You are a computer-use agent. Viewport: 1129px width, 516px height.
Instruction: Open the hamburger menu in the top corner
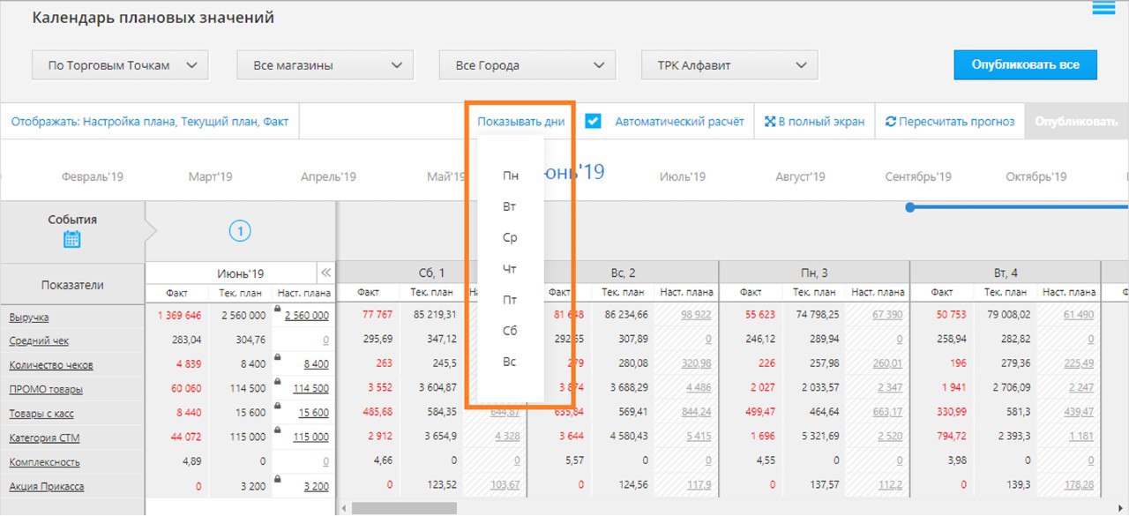pos(1103,9)
